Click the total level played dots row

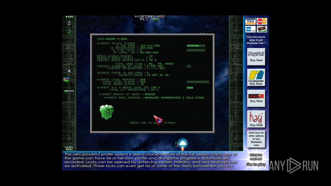coord(198,82)
